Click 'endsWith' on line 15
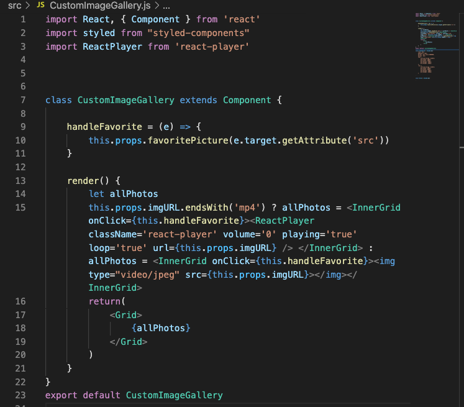Viewport: 464px width, 407px height. [207, 208]
